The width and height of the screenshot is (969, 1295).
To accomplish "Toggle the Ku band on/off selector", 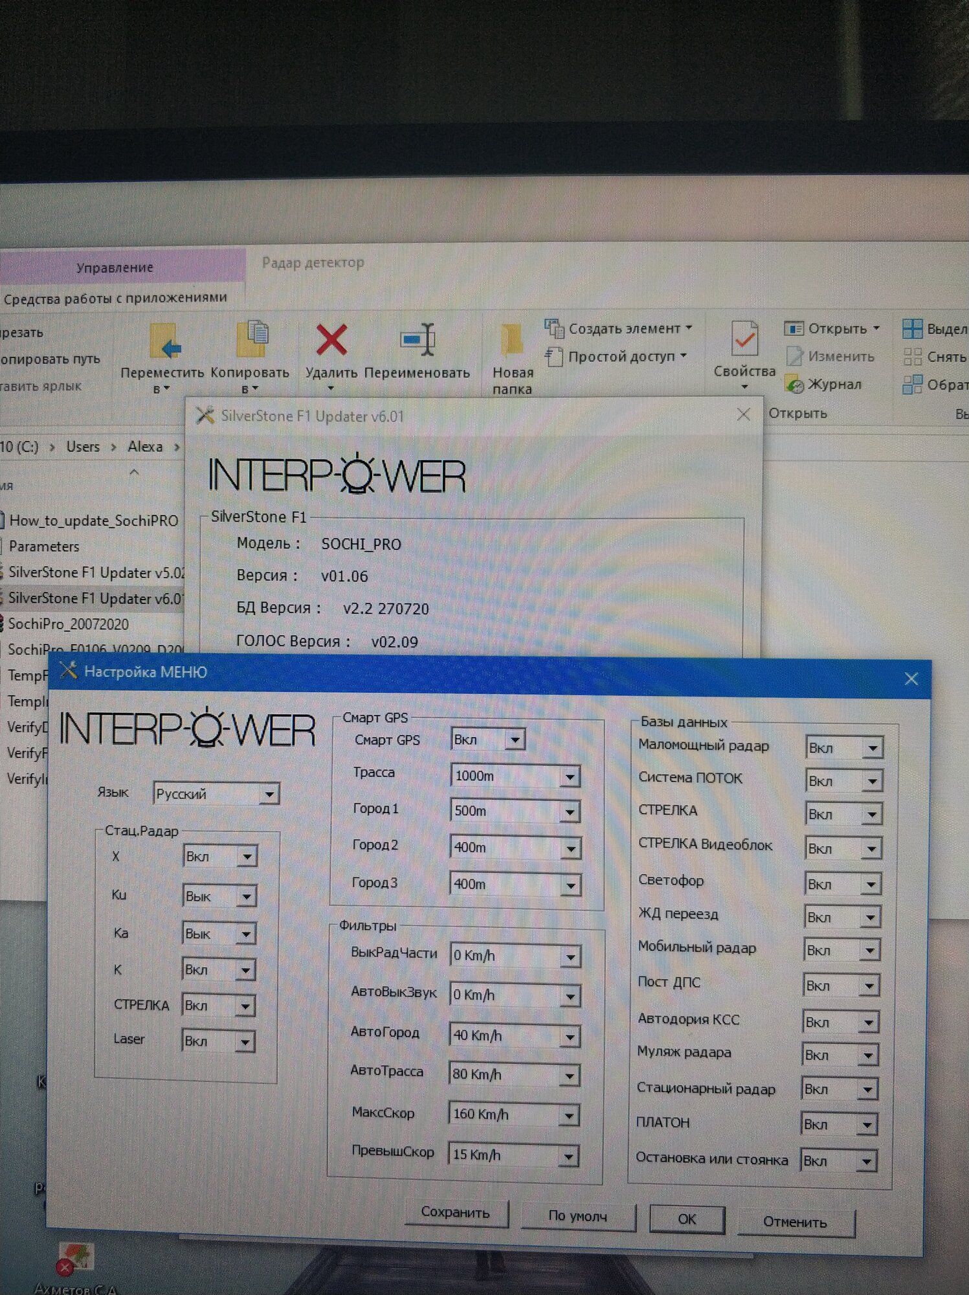I will click(x=219, y=897).
